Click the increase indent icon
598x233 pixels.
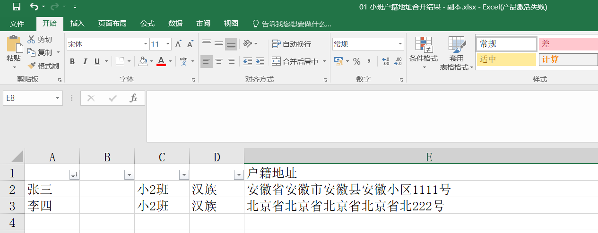click(x=260, y=61)
